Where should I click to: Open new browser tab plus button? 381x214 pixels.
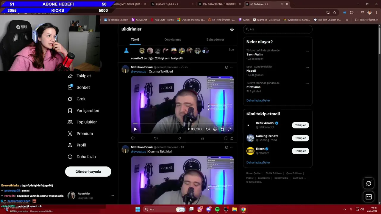click(294, 4)
